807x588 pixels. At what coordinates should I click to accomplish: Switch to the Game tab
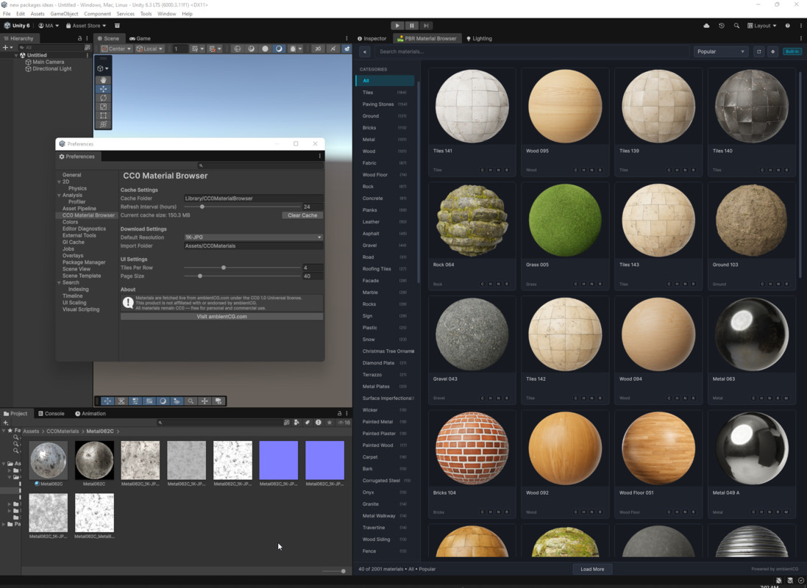point(140,38)
